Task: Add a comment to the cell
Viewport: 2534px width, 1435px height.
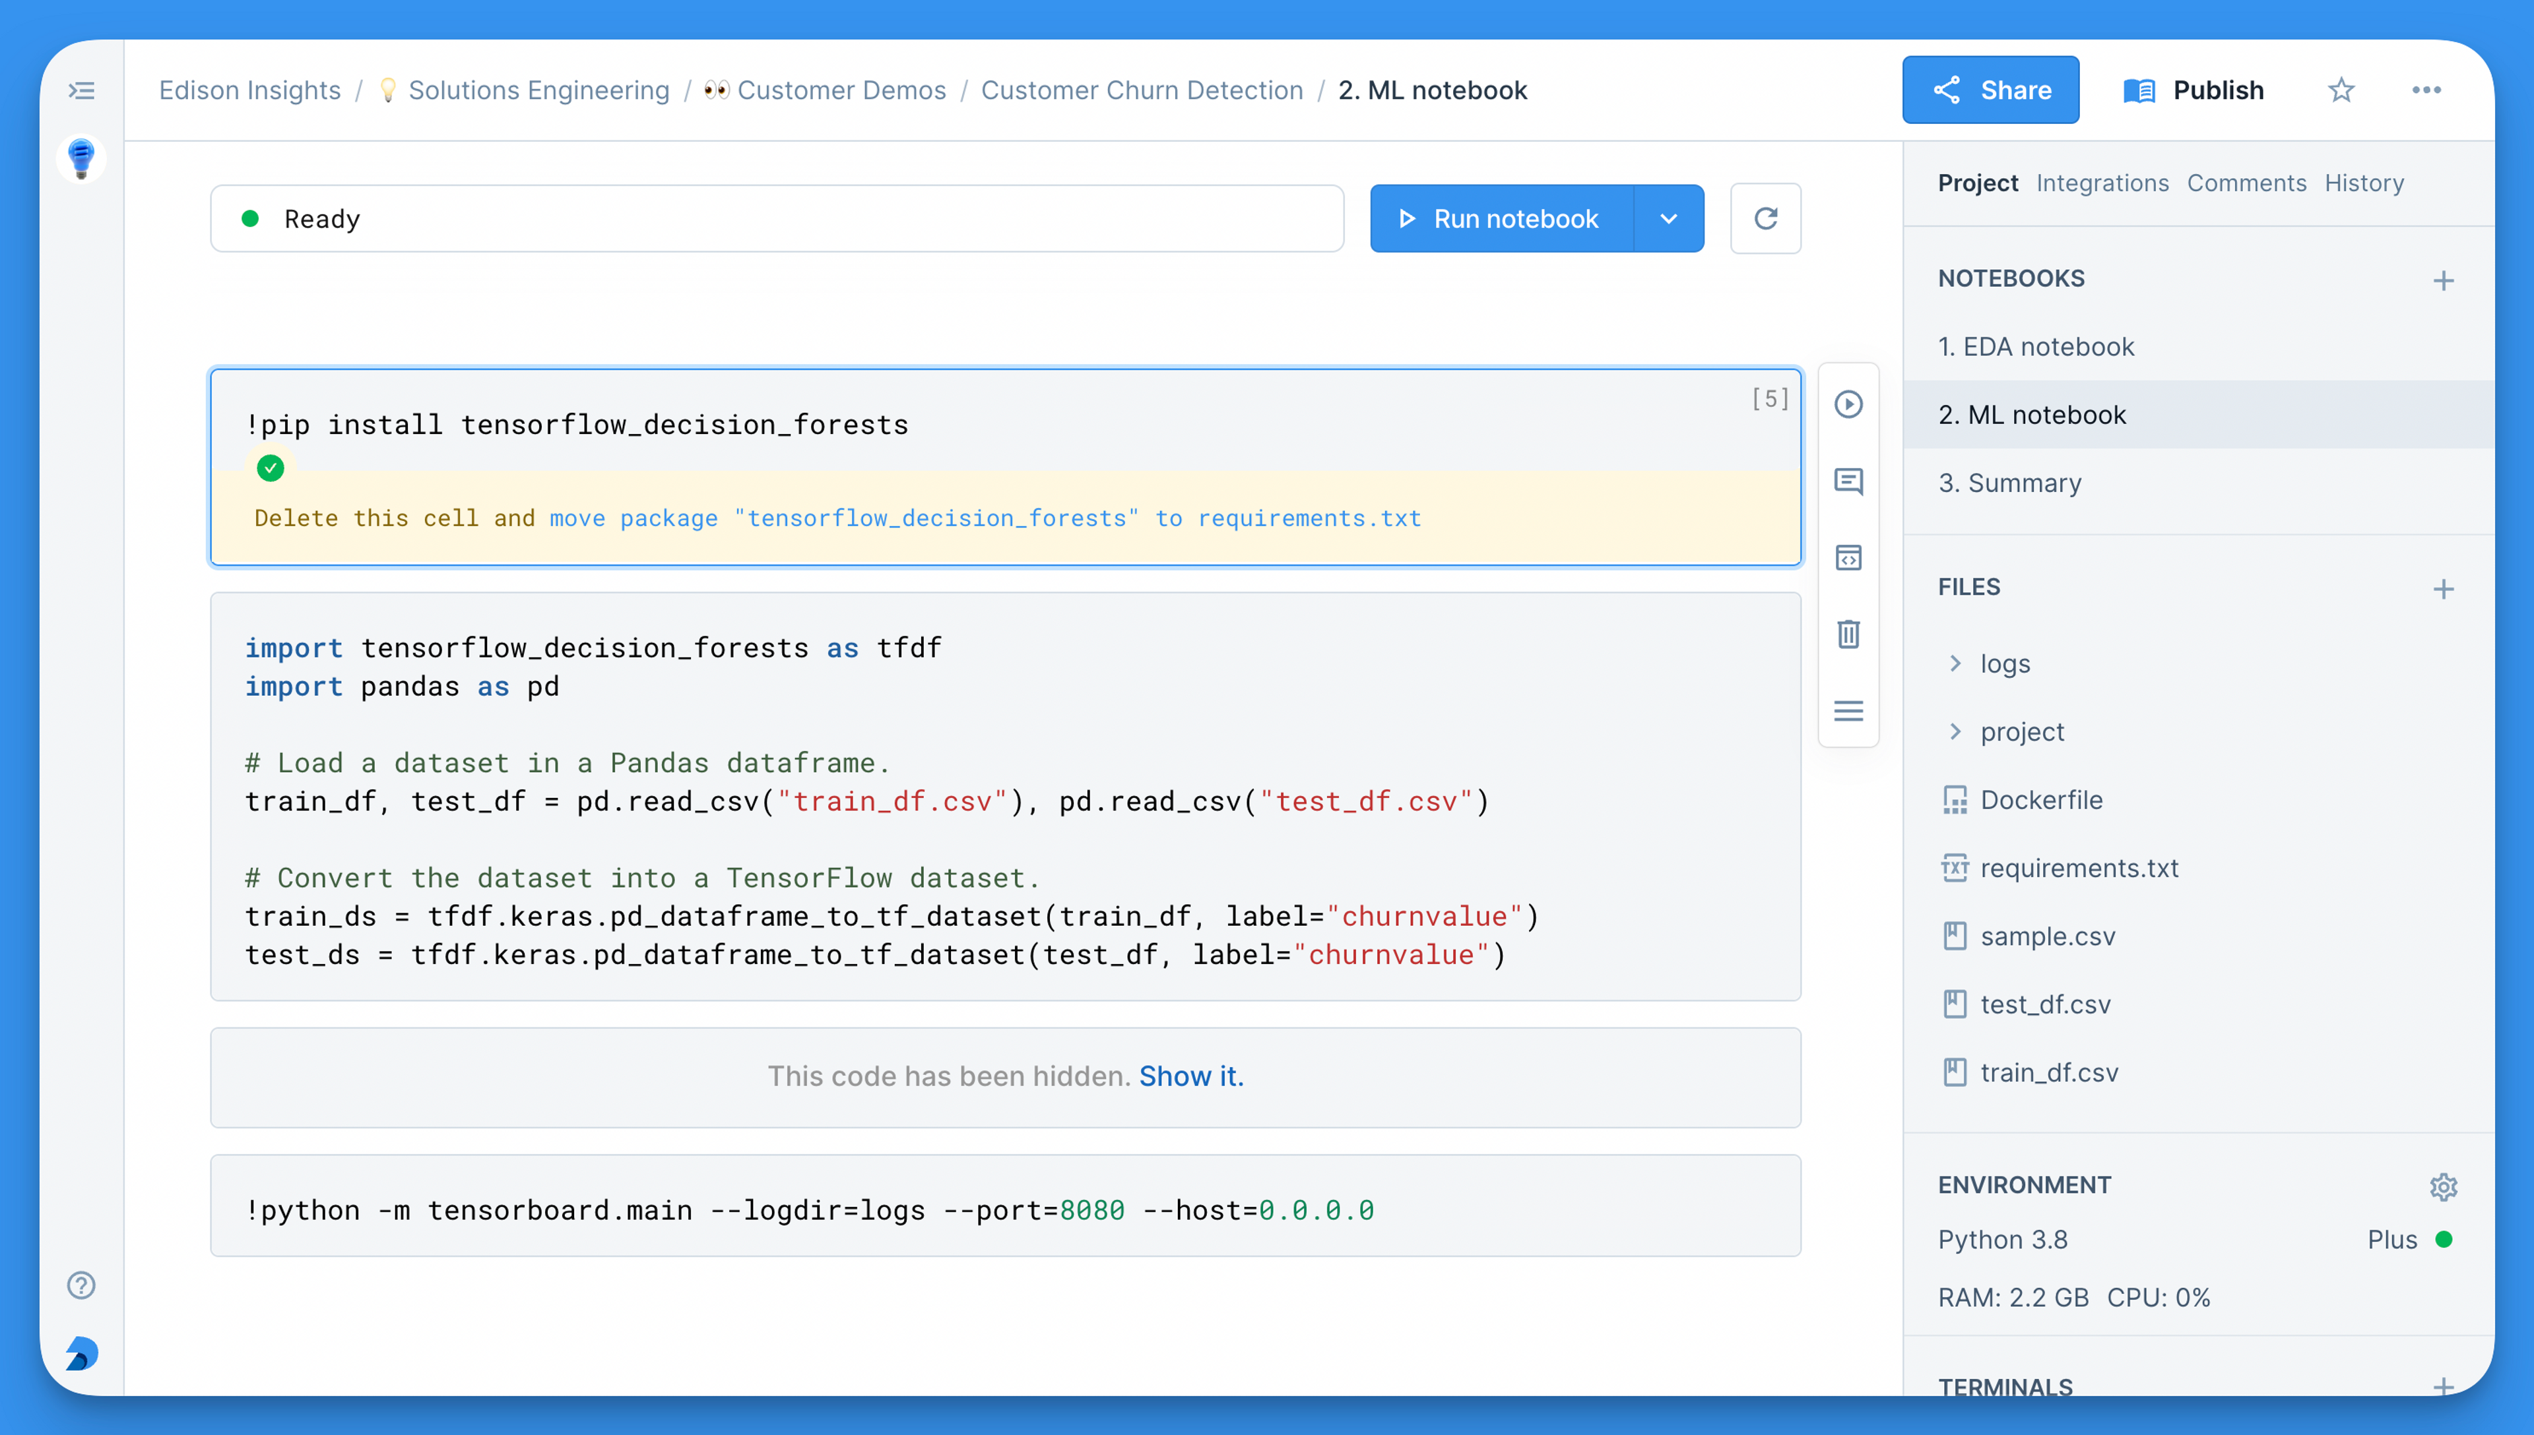Action: 1848,481
